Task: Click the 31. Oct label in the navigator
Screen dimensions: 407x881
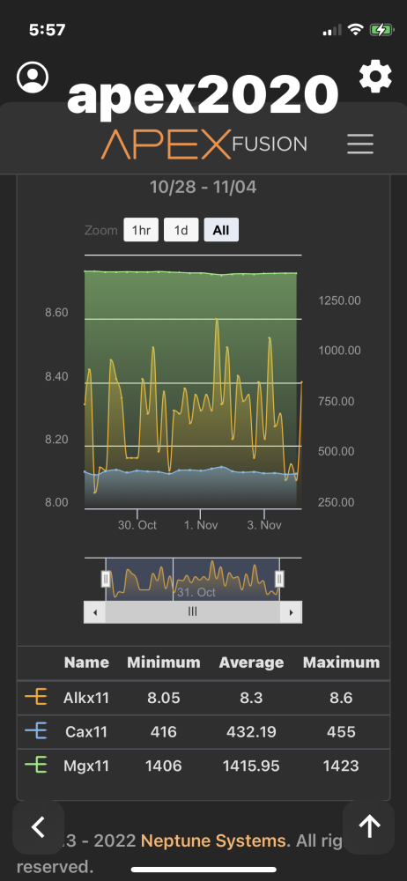Action: 196,592
